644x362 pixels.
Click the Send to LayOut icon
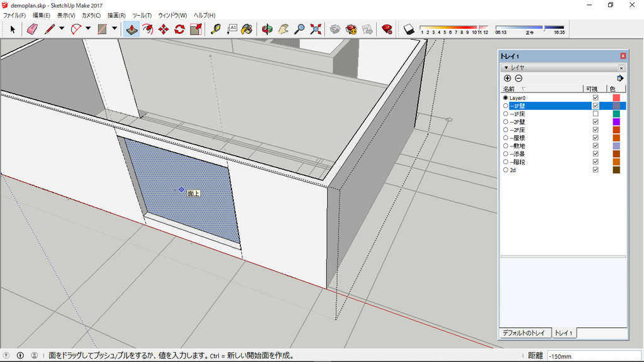click(367, 29)
